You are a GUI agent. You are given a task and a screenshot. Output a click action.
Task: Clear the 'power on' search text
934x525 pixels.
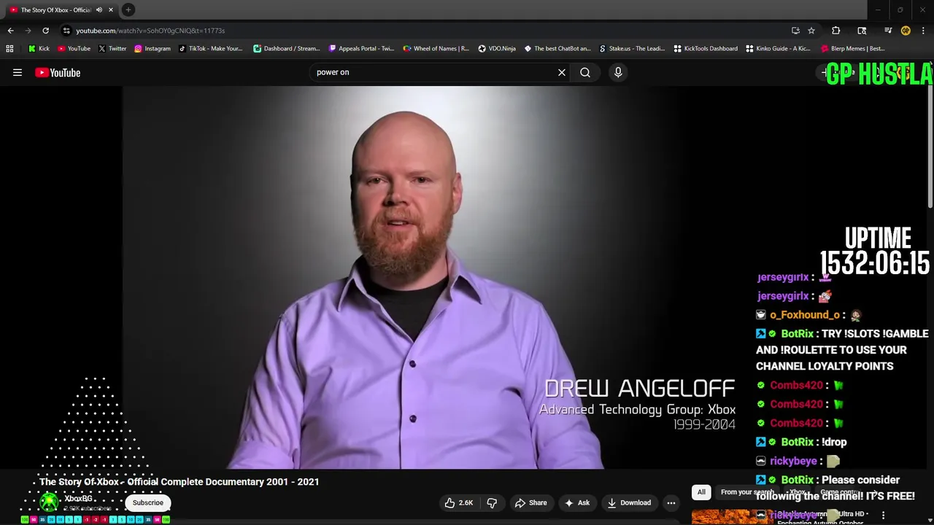point(562,72)
